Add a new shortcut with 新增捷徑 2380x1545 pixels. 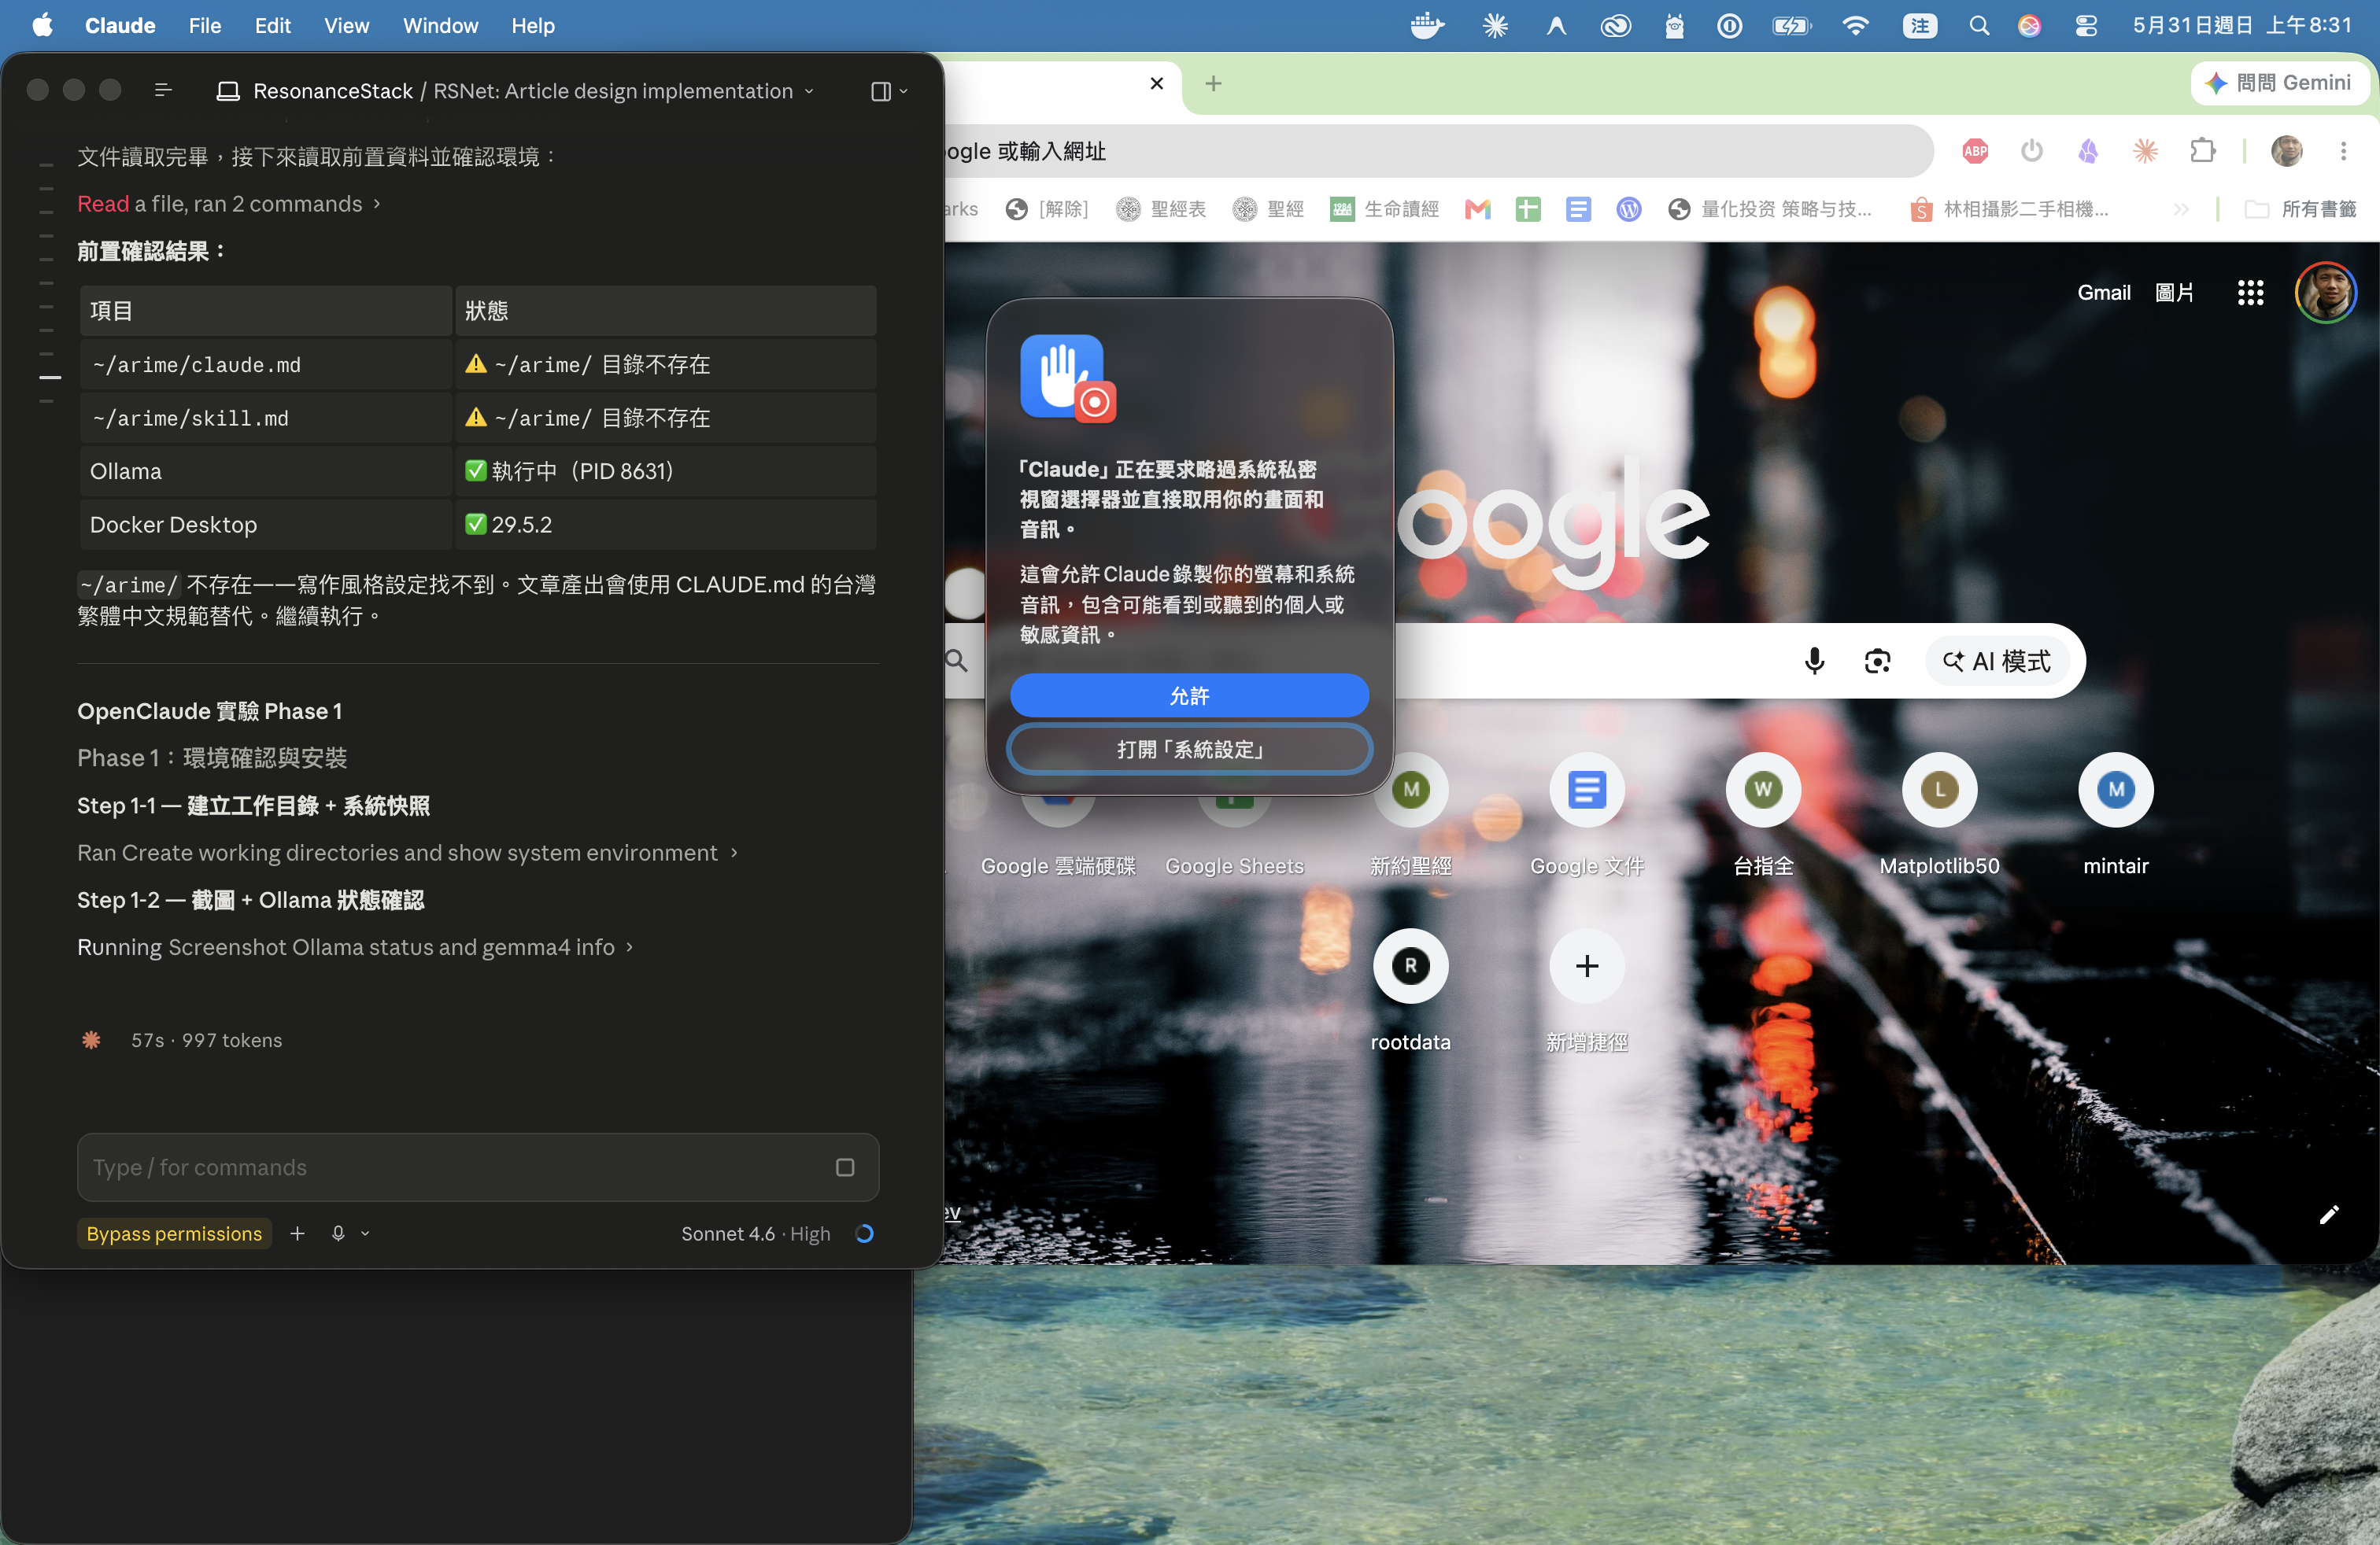1587,991
